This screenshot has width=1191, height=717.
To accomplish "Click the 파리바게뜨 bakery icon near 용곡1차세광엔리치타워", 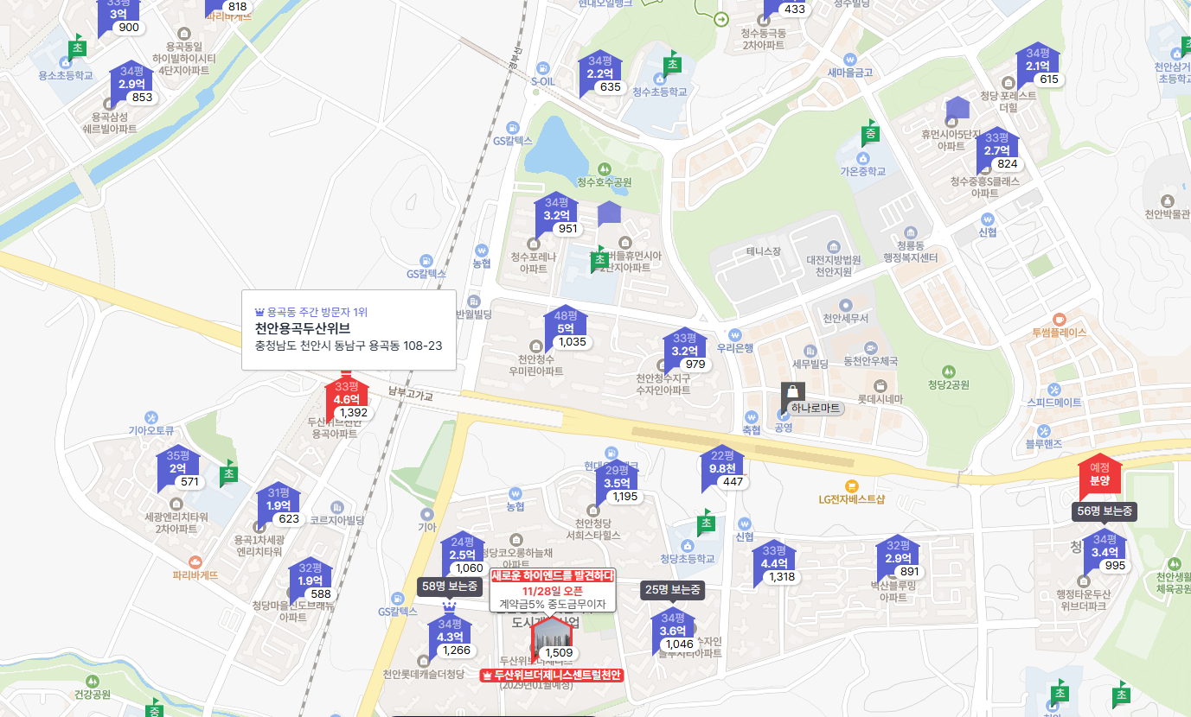I will click(195, 562).
